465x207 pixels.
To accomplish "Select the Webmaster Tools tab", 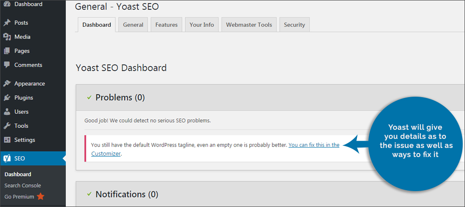I will point(249,25).
